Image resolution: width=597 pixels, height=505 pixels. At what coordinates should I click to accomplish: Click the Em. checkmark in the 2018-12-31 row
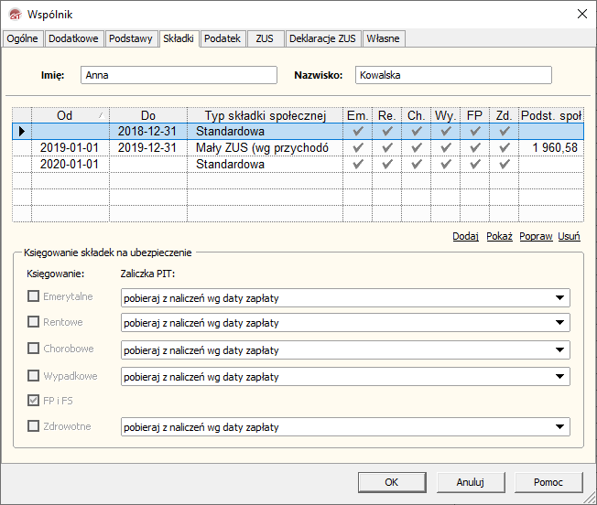(x=358, y=132)
